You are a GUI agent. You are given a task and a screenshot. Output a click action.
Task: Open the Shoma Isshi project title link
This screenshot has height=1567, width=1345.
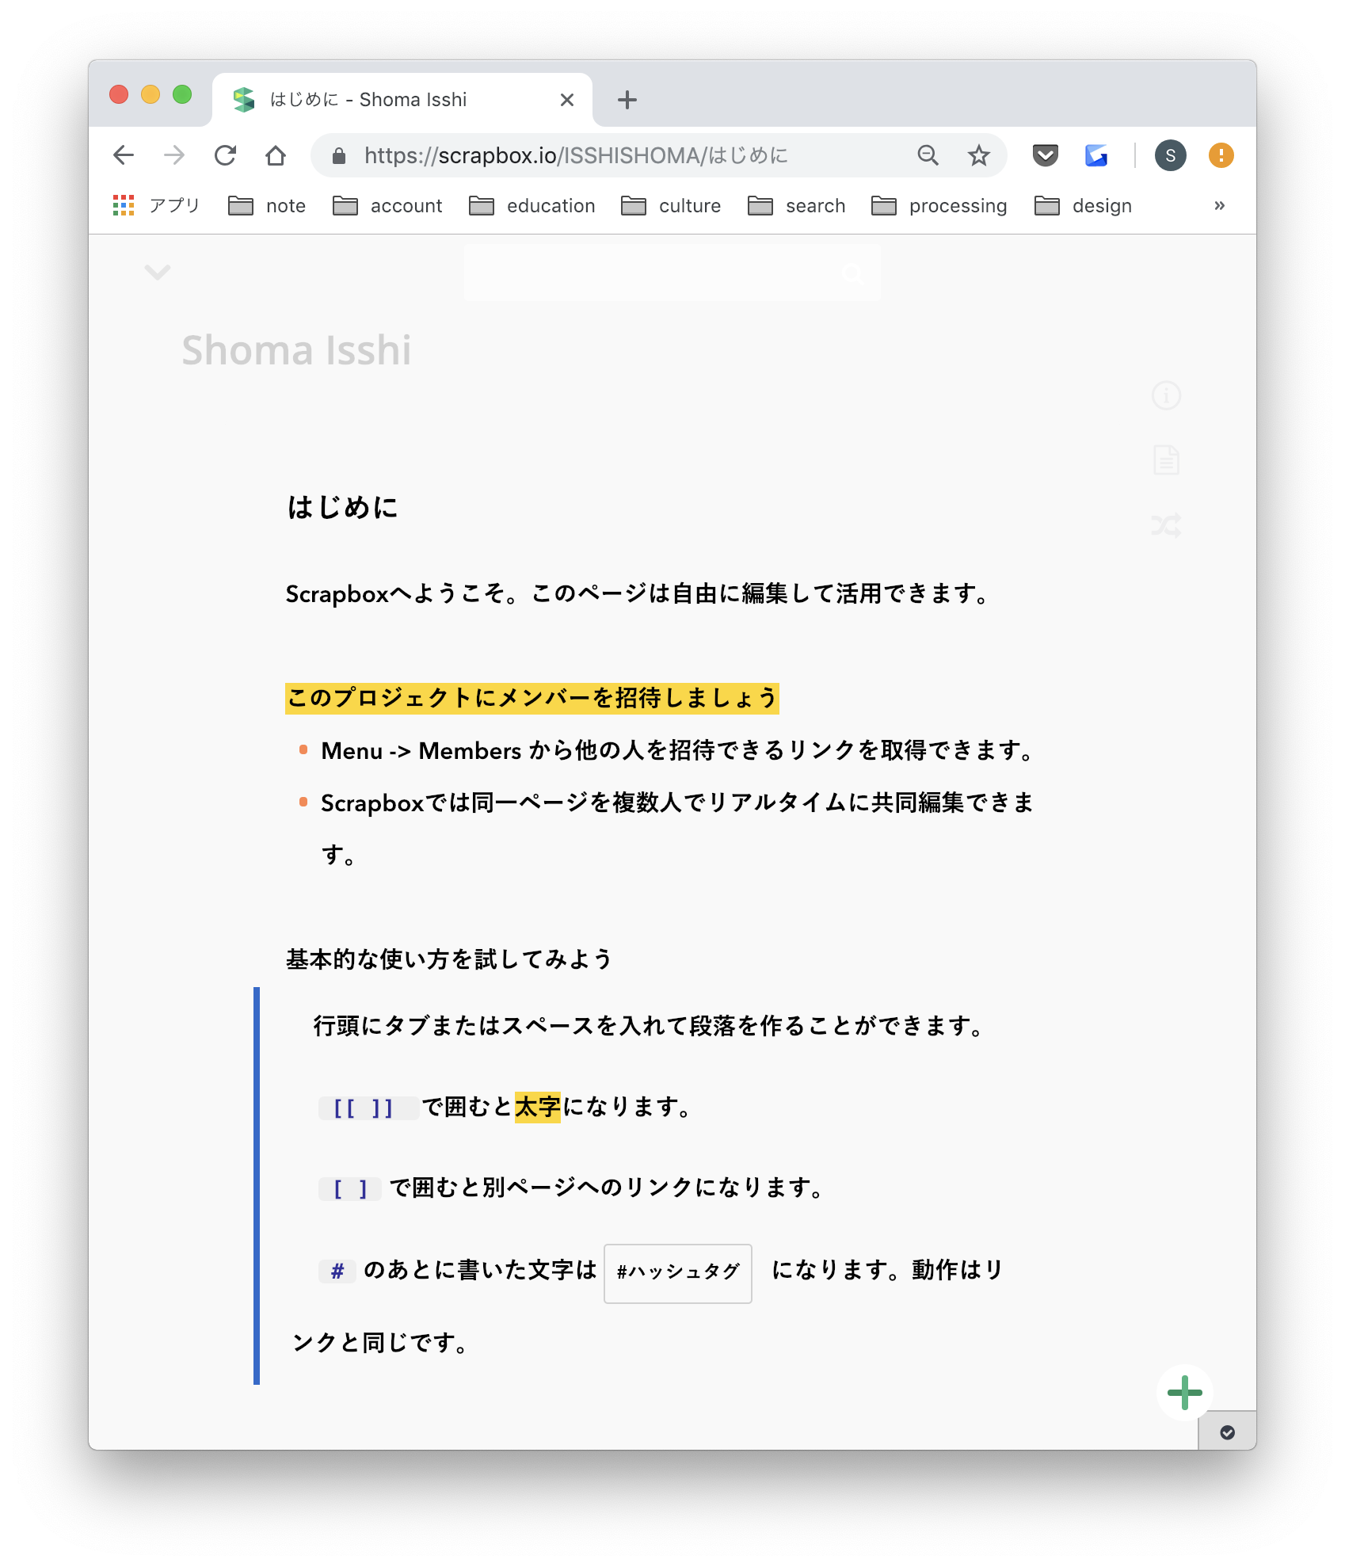pyautogui.click(x=296, y=350)
